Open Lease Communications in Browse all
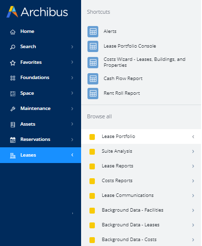Viewport: 202px width, 246px height. (x=141, y=195)
